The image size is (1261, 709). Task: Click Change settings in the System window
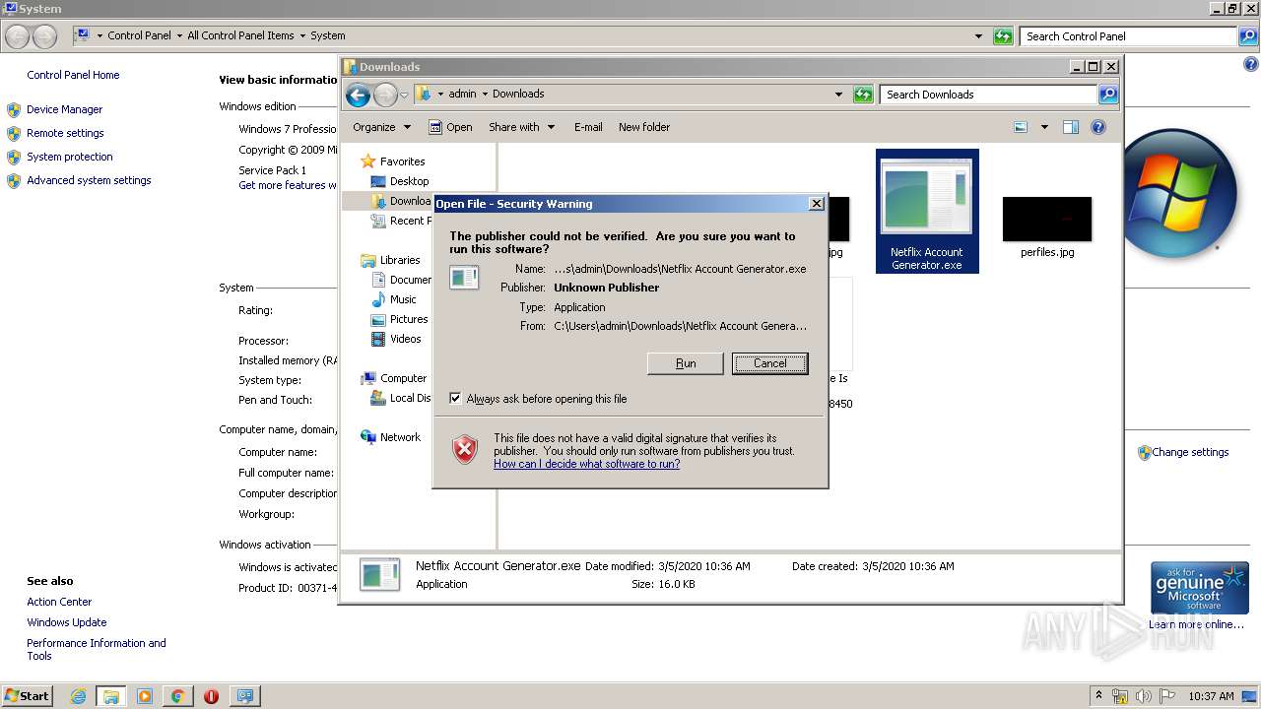point(1190,452)
